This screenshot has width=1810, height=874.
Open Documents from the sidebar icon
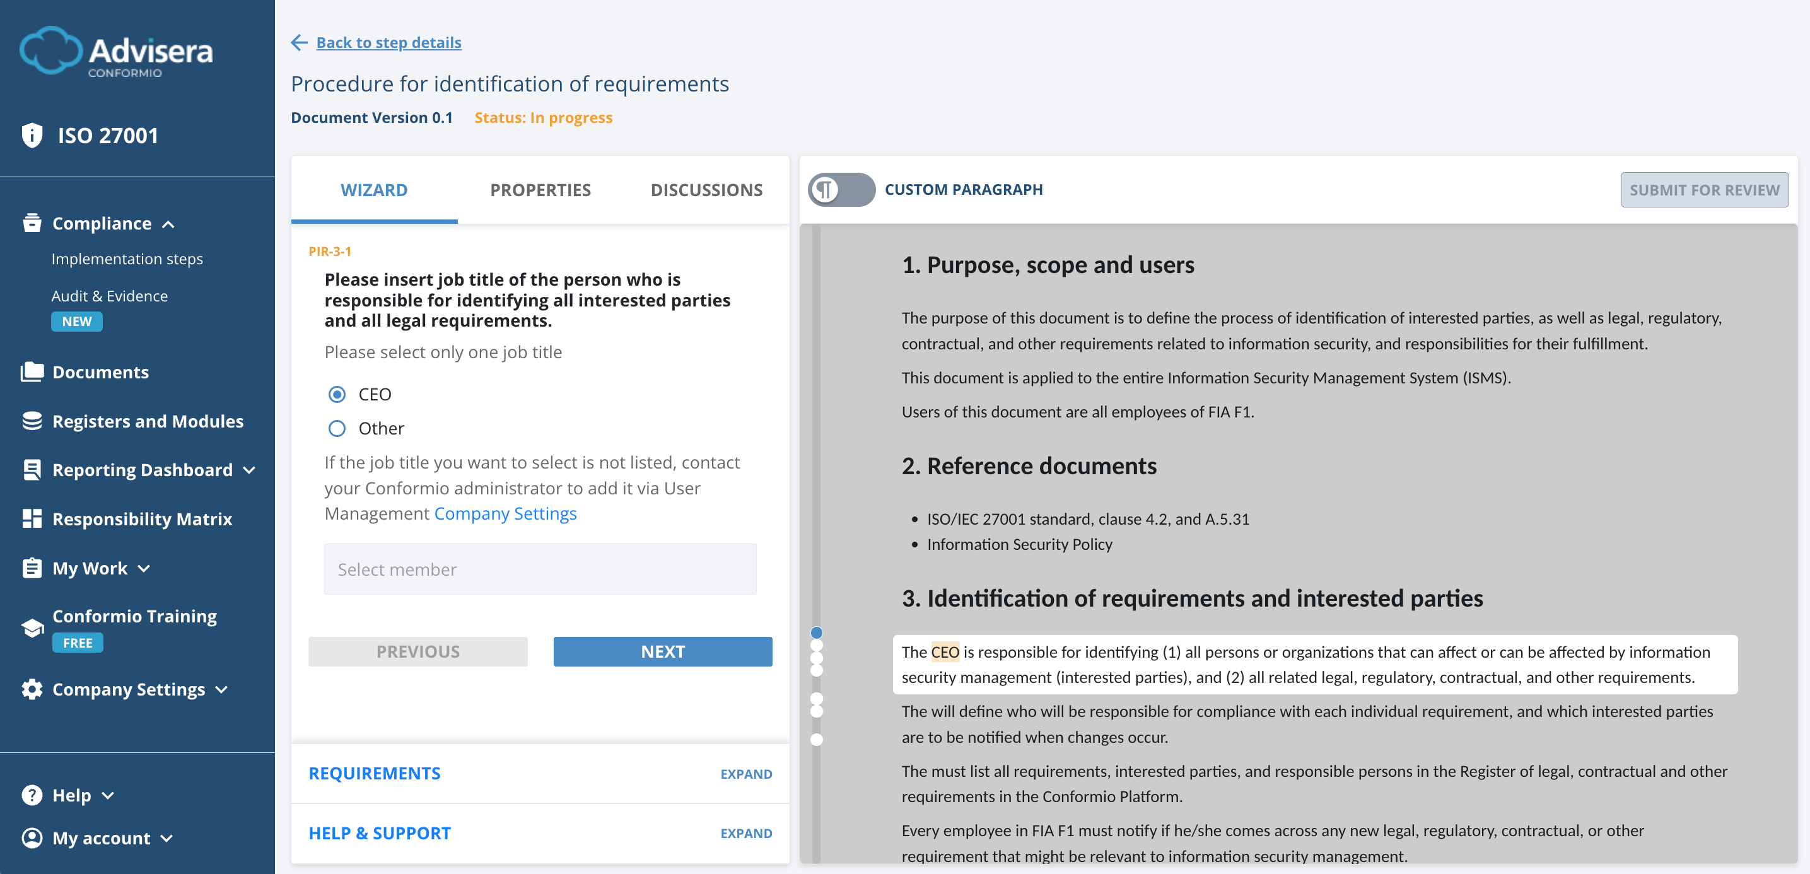(x=32, y=371)
